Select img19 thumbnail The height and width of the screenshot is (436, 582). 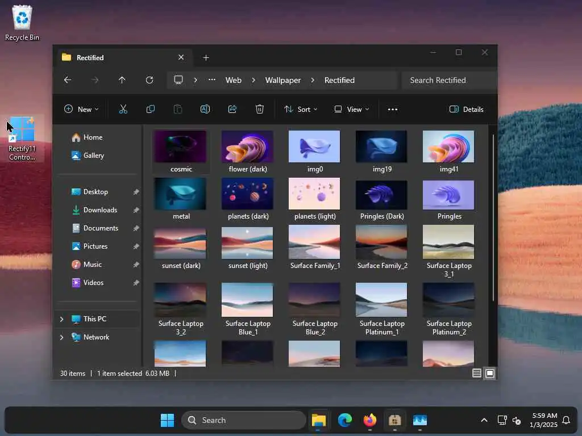(381, 151)
